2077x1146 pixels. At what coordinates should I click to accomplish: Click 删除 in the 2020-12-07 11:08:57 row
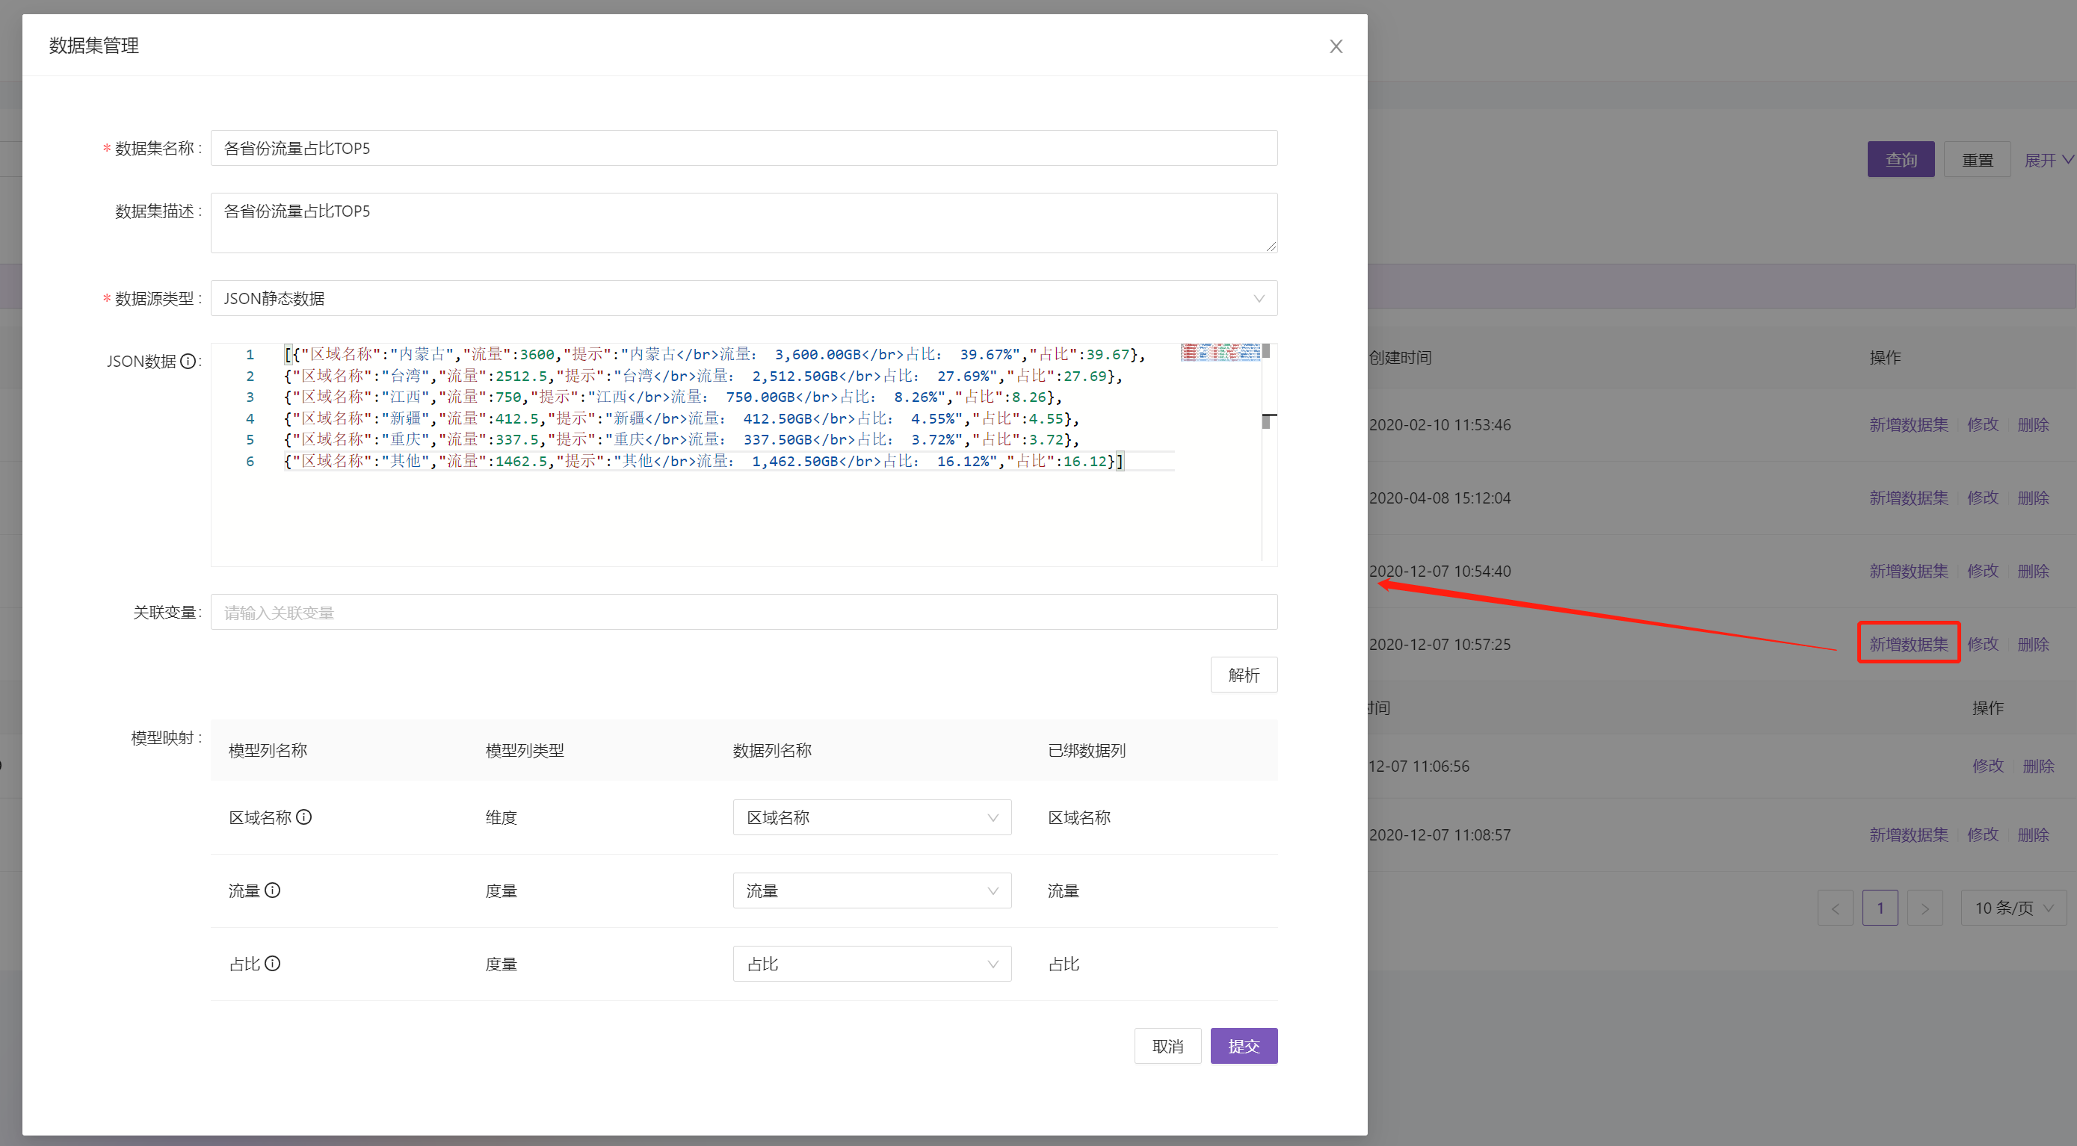[x=2033, y=835]
